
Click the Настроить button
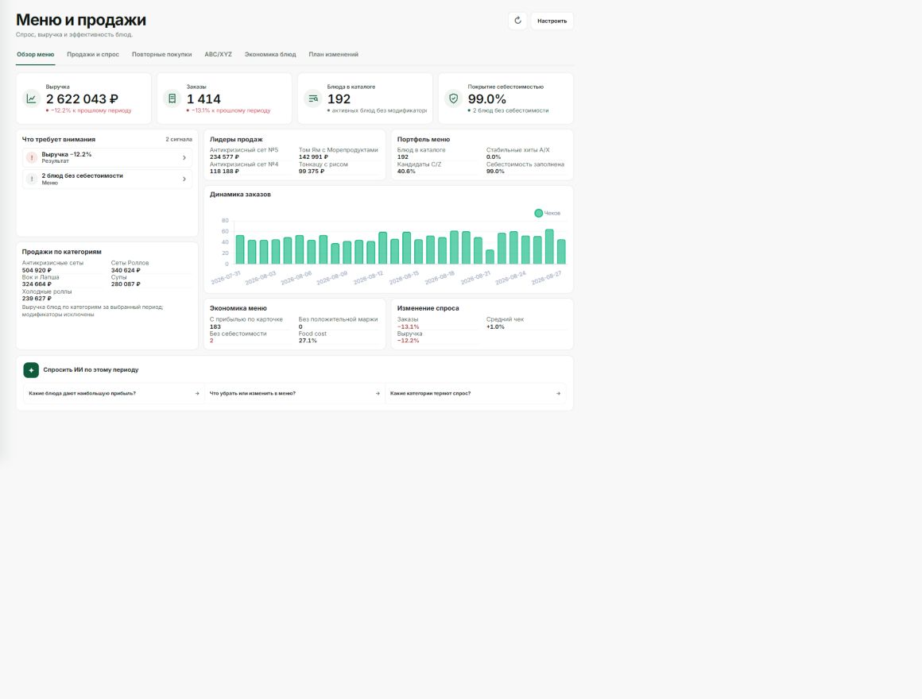pyautogui.click(x=552, y=21)
